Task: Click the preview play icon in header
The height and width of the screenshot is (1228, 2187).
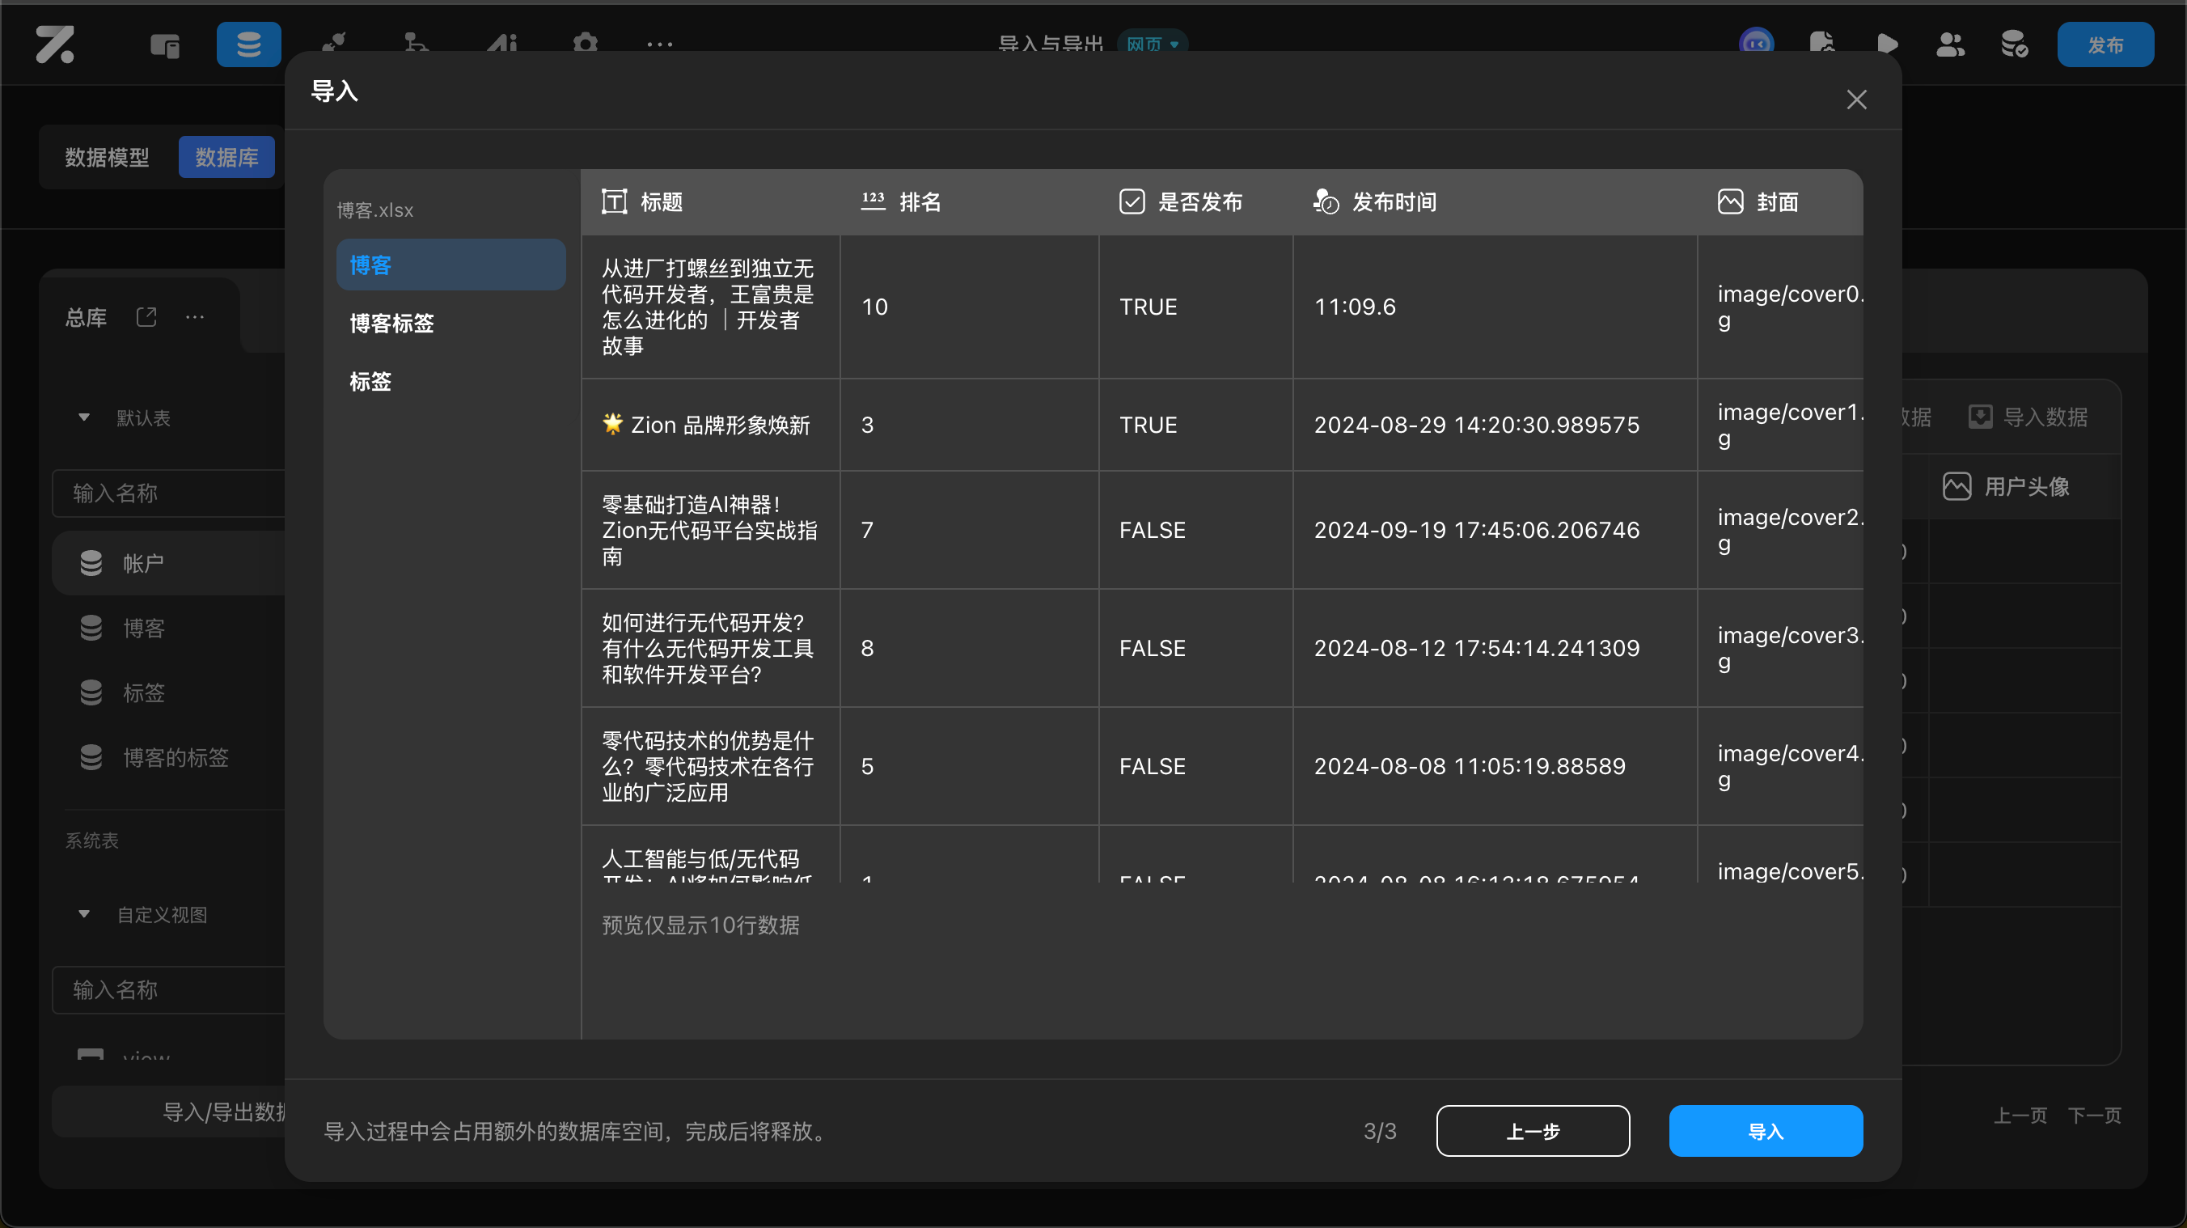Action: (x=1886, y=44)
